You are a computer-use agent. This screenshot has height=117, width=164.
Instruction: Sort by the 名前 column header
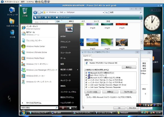[x=61, y=21]
